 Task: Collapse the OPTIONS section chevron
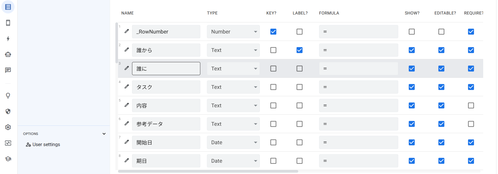click(104, 134)
